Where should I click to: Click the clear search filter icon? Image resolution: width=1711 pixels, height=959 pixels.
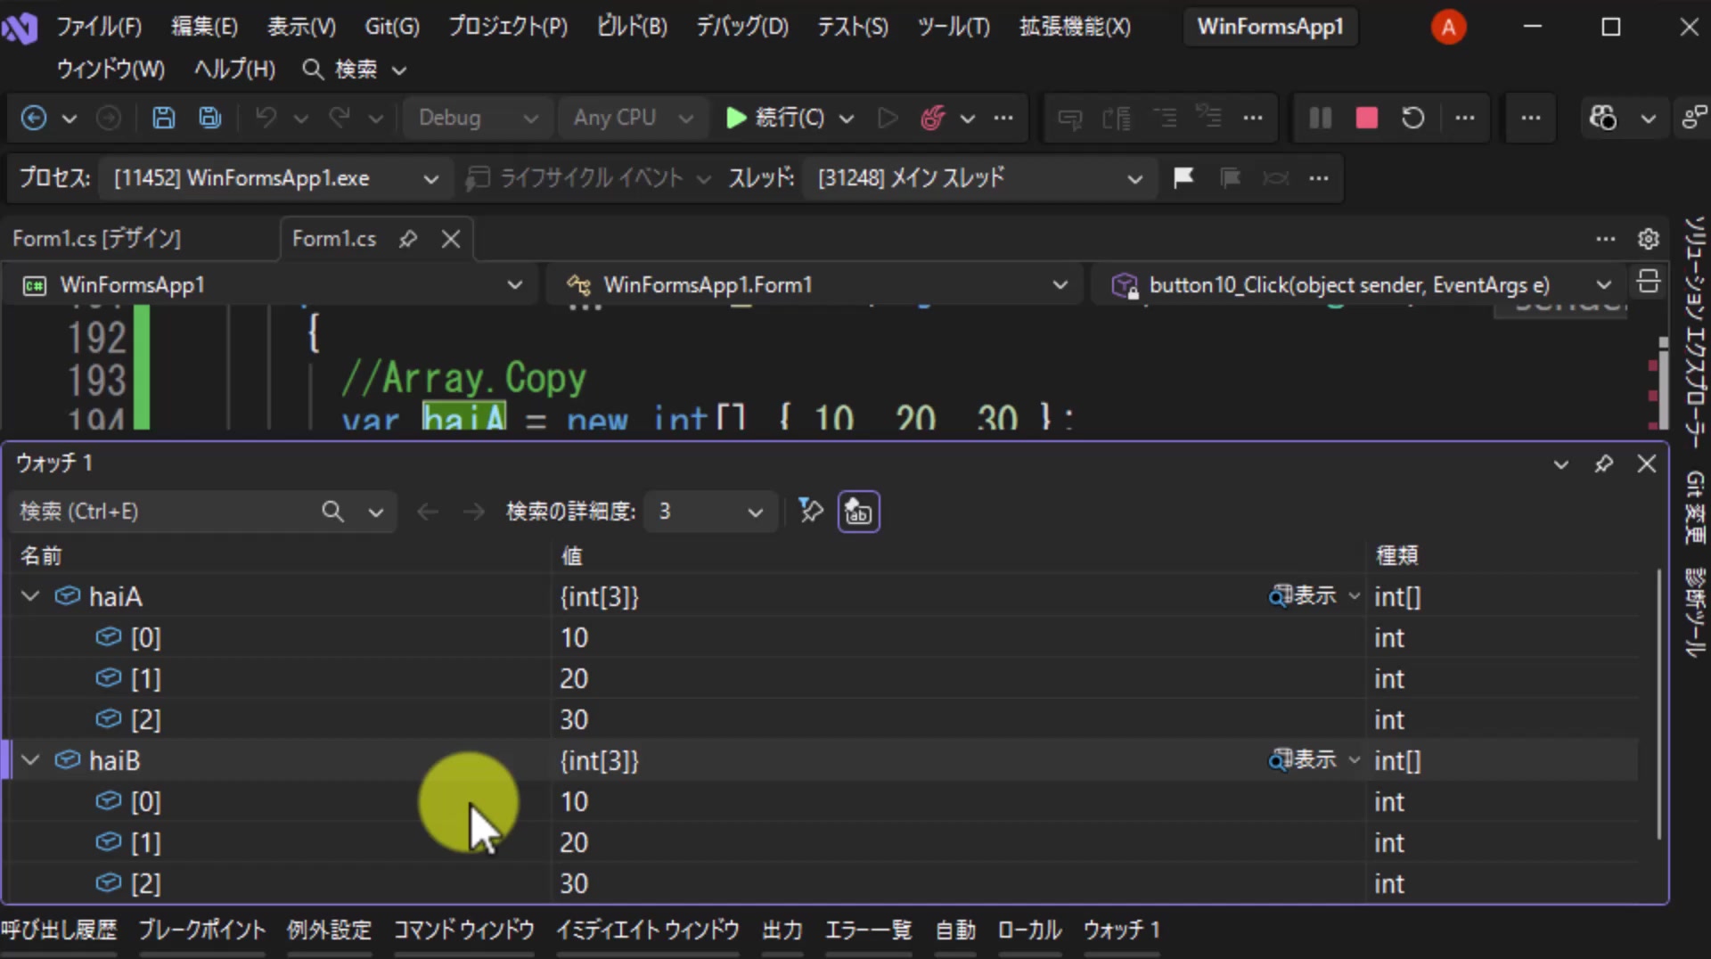(811, 511)
